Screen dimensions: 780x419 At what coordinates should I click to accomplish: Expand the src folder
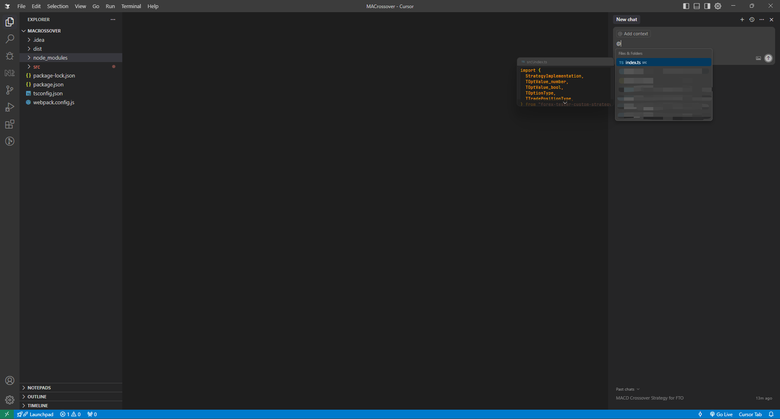[x=37, y=67]
